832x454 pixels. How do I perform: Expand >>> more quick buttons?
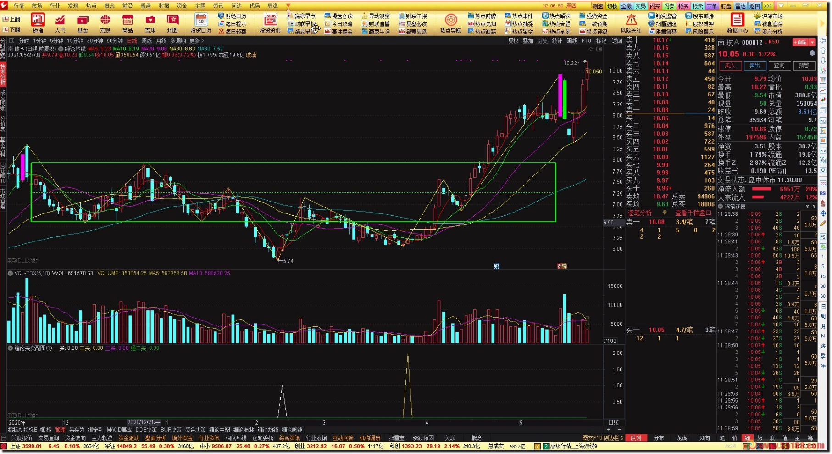point(768,6)
